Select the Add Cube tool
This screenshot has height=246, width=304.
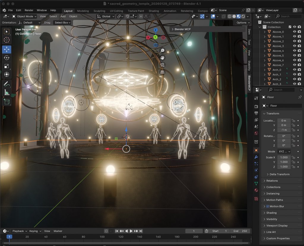pyautogui.click(x=7, y=102)
